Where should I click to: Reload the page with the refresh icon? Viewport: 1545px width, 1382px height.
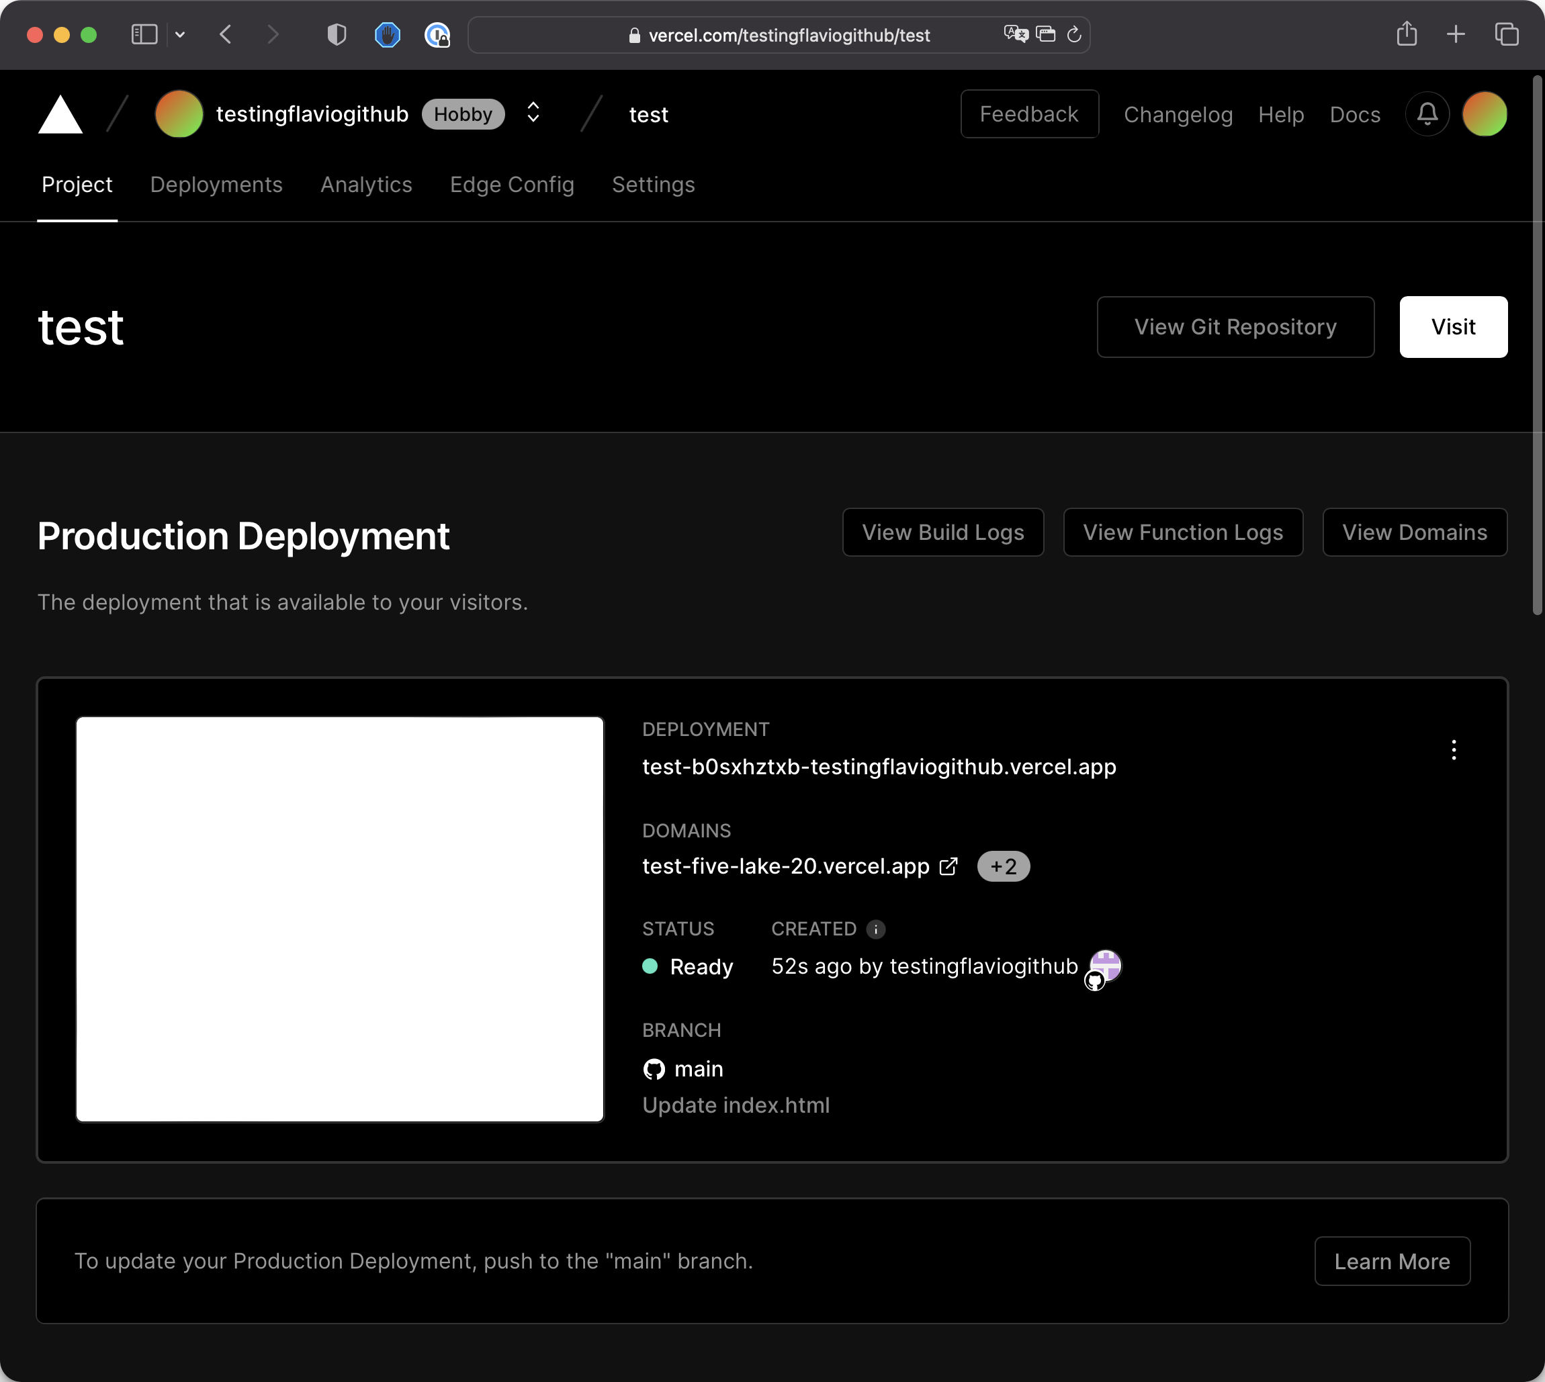1073,35
